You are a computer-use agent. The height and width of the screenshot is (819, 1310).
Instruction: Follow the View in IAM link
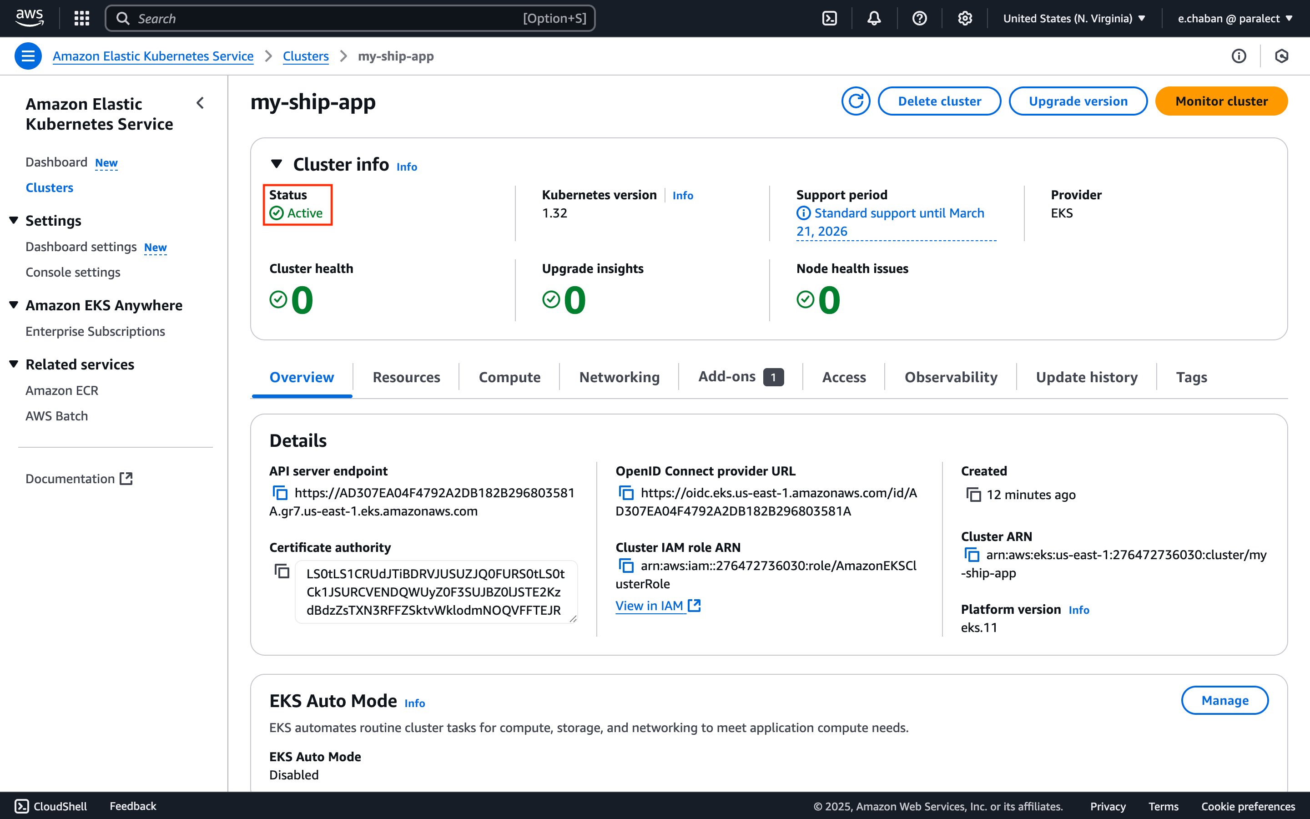(650, 605)
